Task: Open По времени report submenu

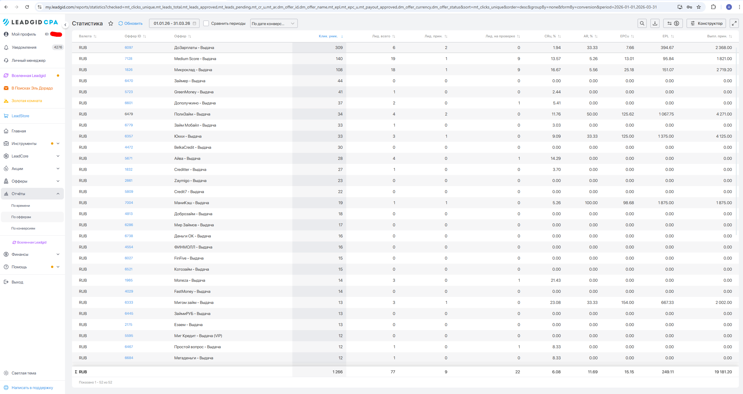Action: click(x=21, y=206)
